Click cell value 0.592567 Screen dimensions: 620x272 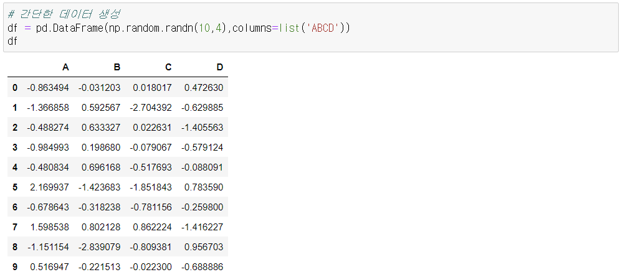pyautogui.click(x=101, y=108)
